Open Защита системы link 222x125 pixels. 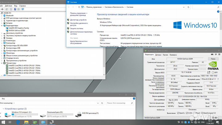76,28
